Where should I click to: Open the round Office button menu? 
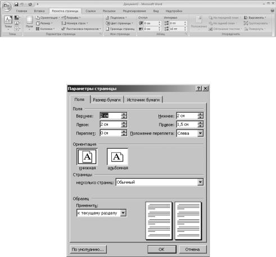point(7,6)
